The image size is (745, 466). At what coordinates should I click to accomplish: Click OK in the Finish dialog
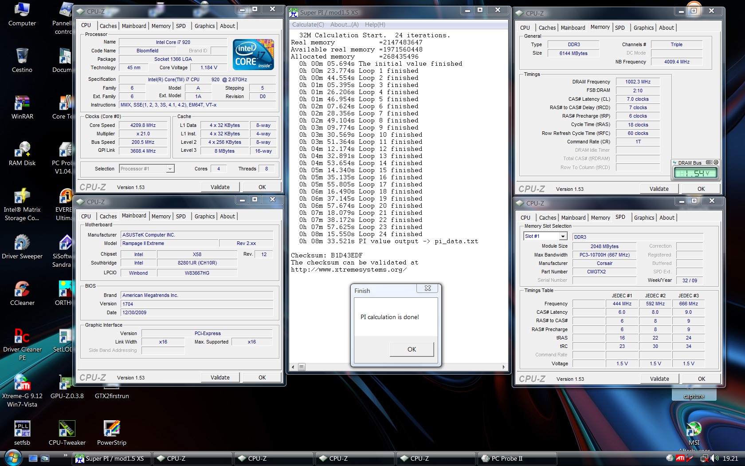tap(412, 349)
